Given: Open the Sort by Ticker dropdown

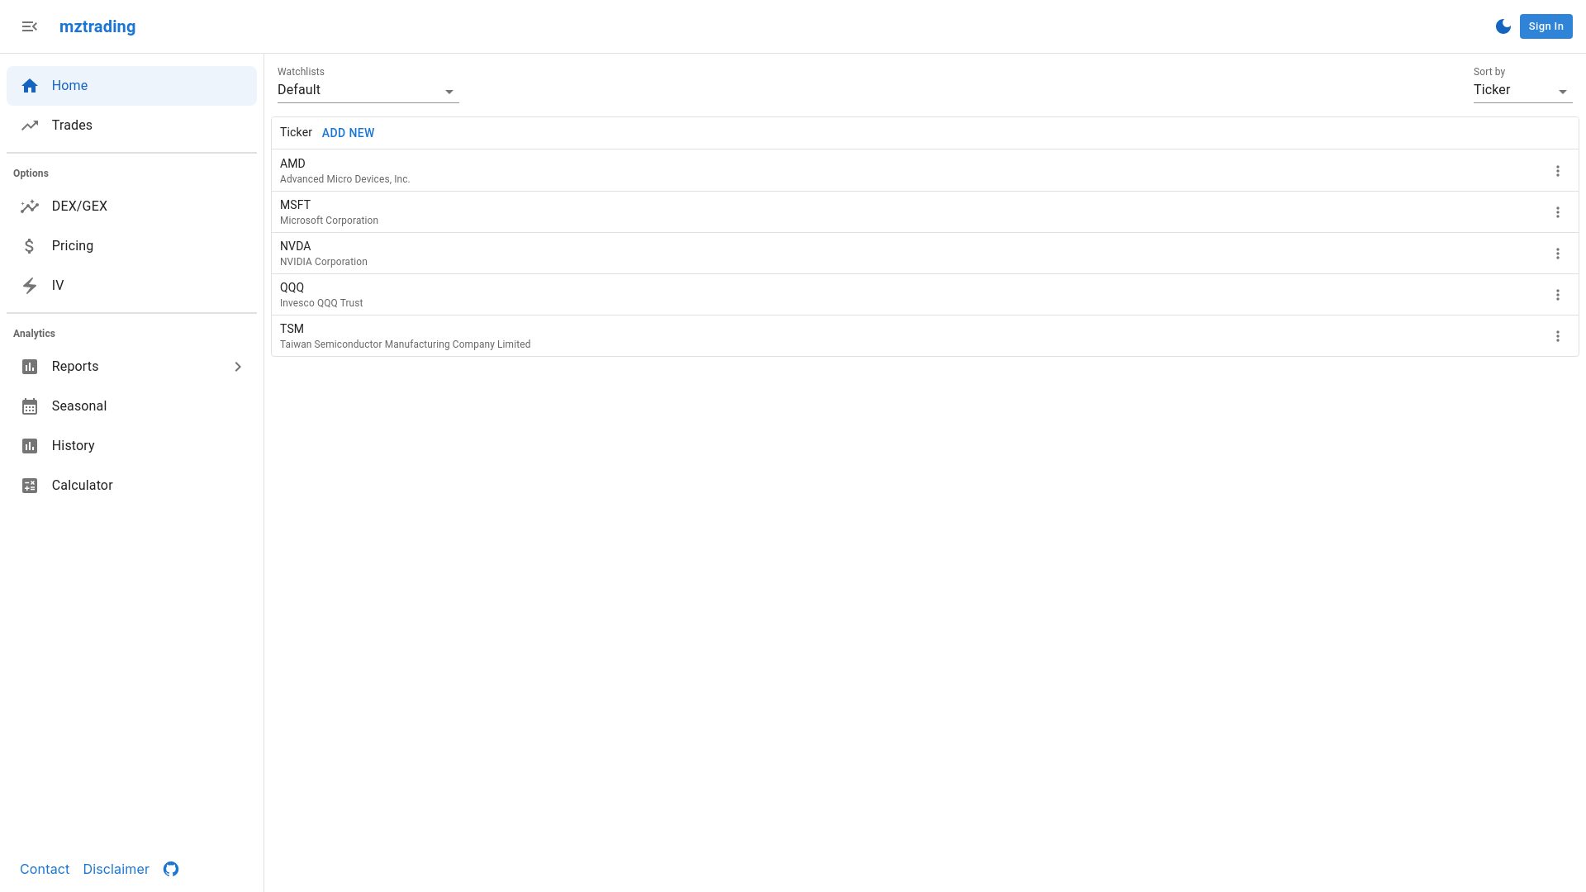Looking at the screenshot, I should coord(1522,90).
